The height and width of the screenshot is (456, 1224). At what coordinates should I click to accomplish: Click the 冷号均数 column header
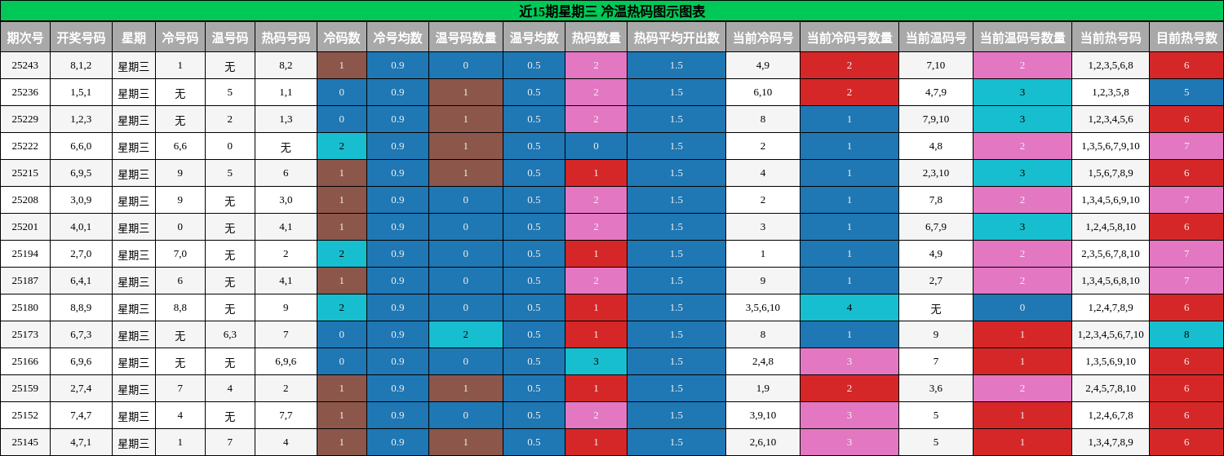click(397, 37)
